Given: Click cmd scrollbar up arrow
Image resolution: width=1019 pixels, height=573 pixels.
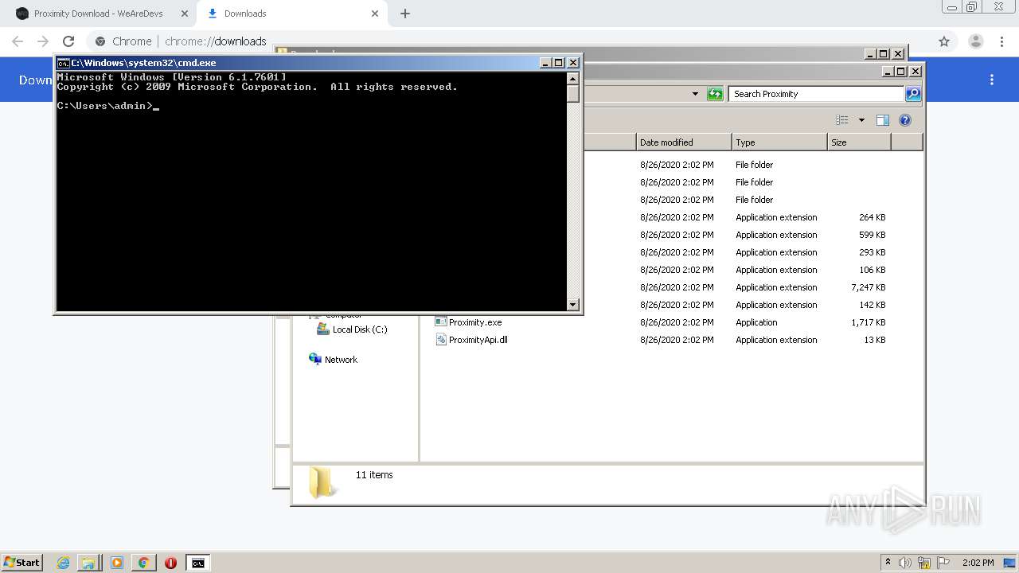Looking at the screenshot, I should click(572, 78).
